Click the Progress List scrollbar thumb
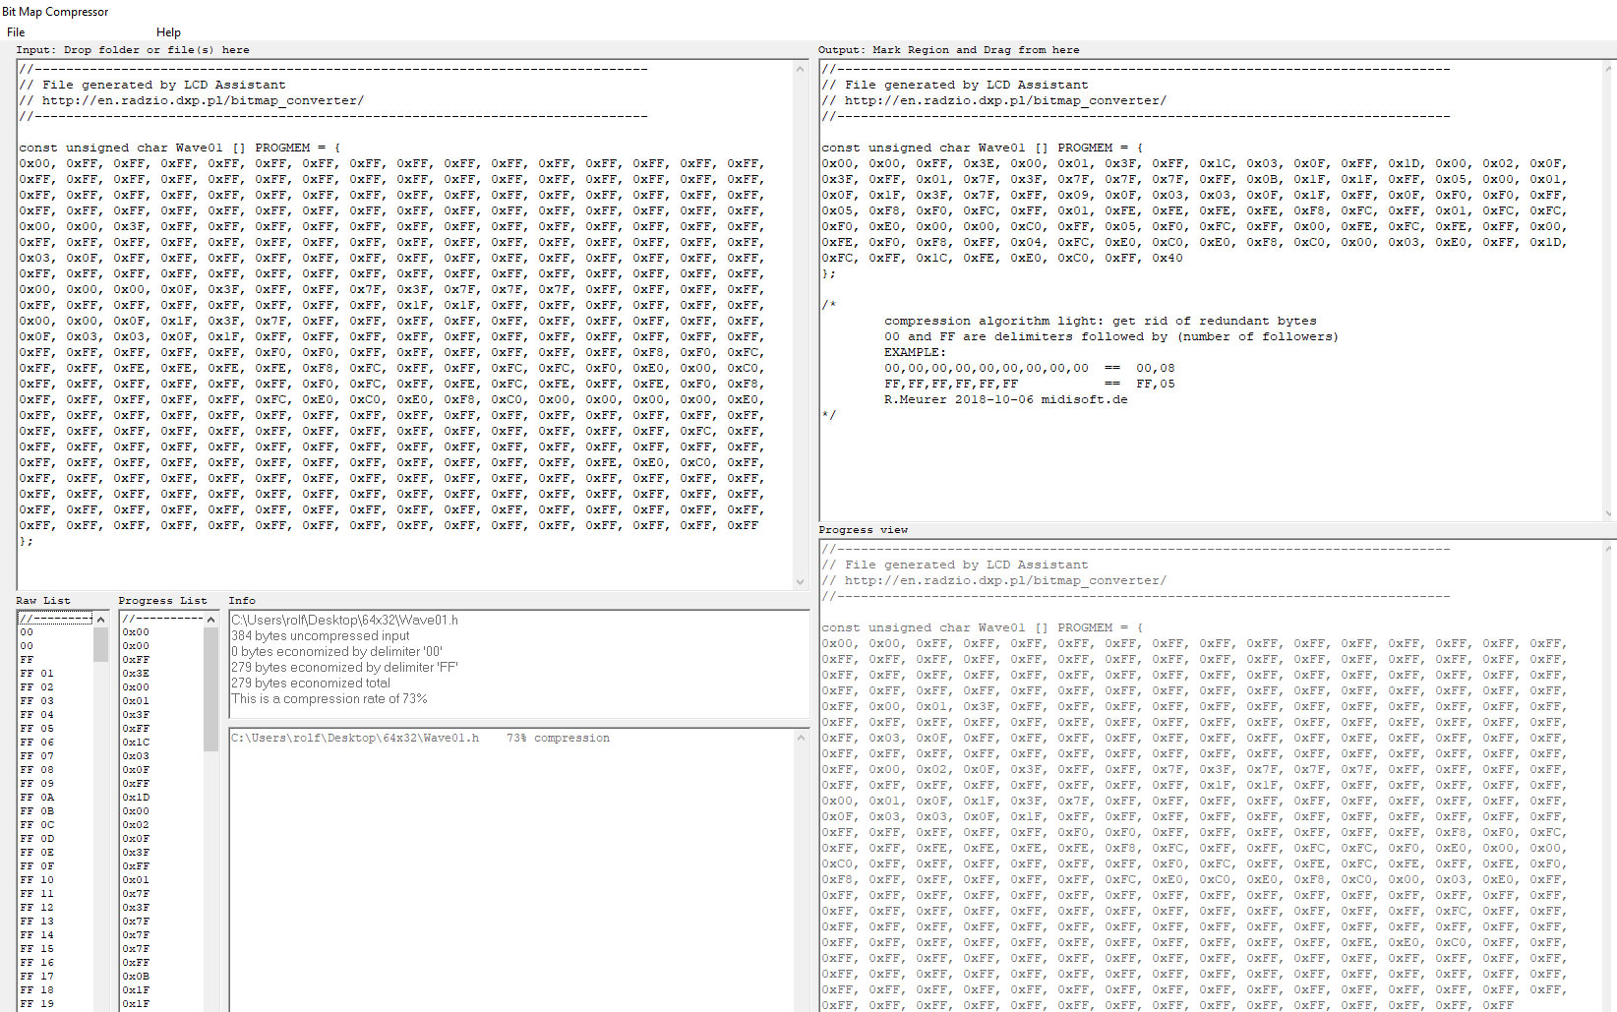This screenshot has height=1012, width=1617. pos(210,689)
